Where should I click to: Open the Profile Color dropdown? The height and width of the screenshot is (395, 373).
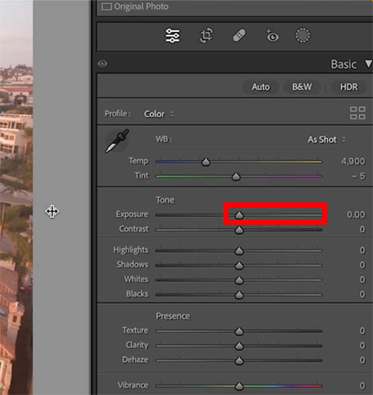(159, 114)
